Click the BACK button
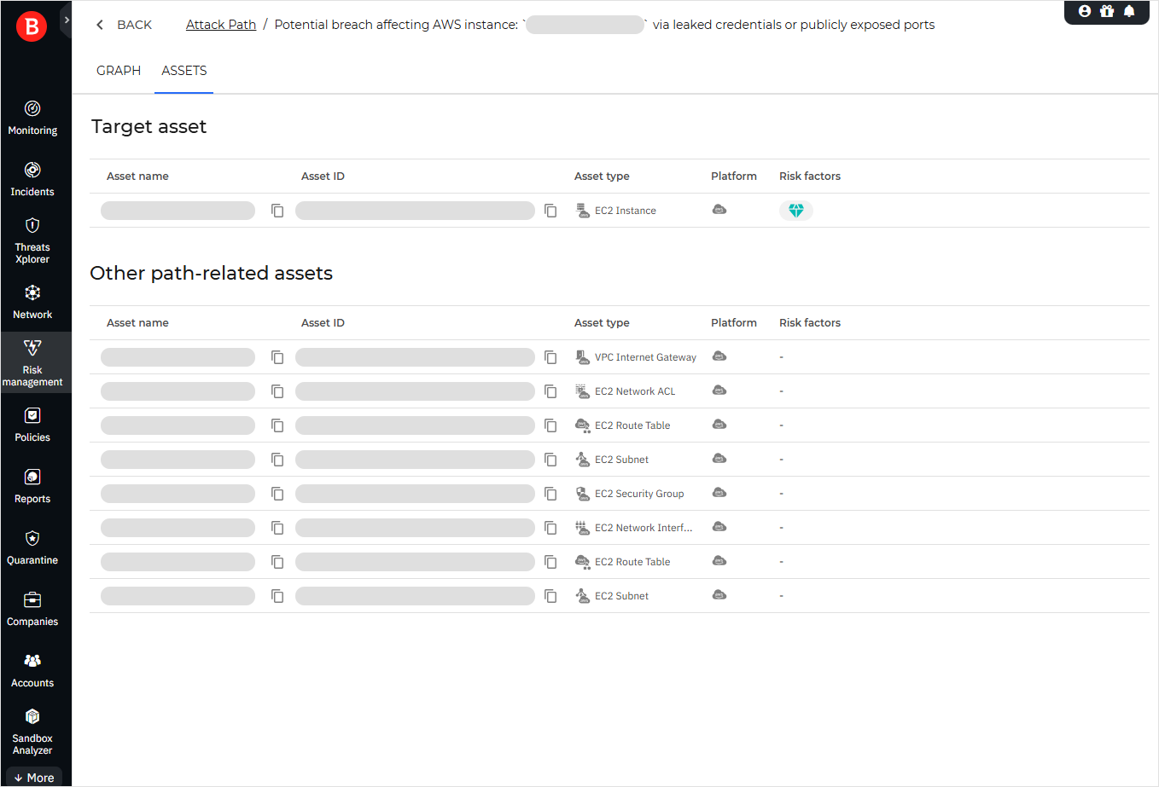 point(125,25)
